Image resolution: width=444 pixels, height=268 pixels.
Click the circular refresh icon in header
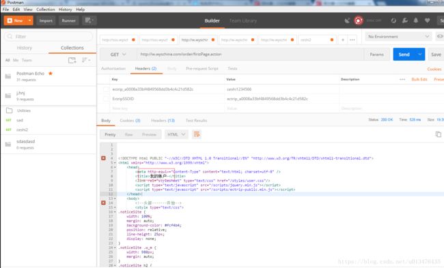tap(393, 20)
